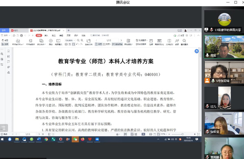Select the Edit ribbon tab
Viewport: 244px width, 159px height.
(x=61, y=35)
